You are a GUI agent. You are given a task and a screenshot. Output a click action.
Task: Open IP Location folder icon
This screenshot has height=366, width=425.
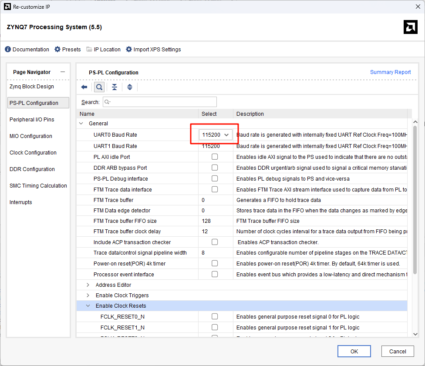point(89,49)
